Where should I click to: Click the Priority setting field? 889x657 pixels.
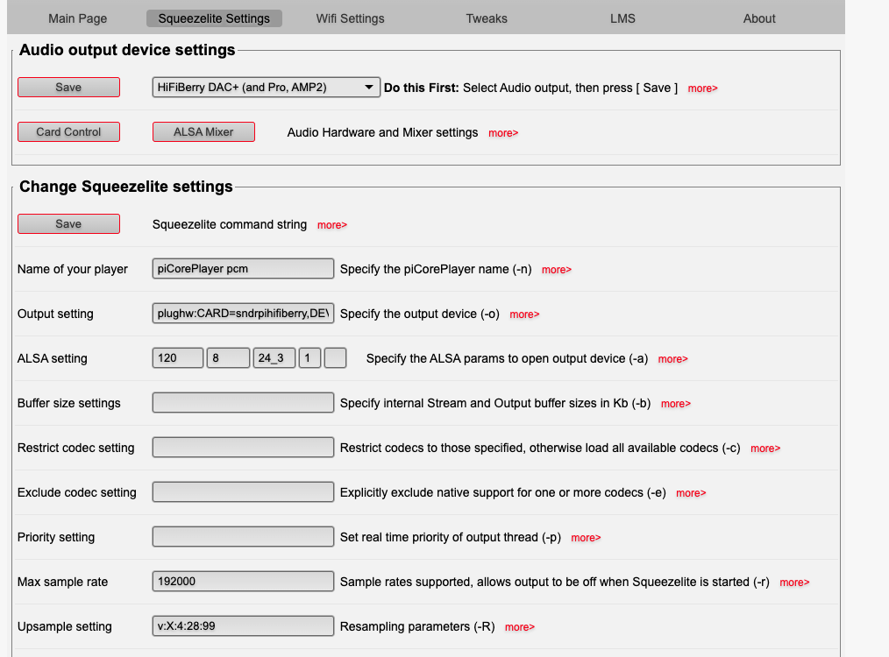click(x=243, y=537)
